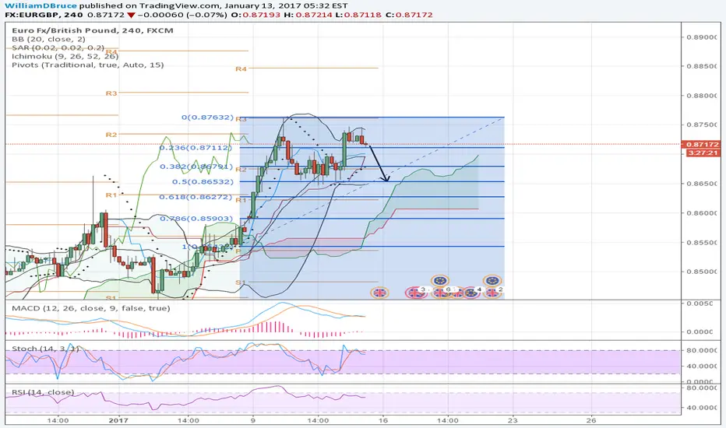Viewport: 726px width, 428px height.
Task: Select the SAR (0.02, 0.02, 0.2) indicator legend
Action: click(x=58, y=47)
